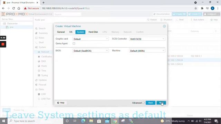Open Search in the node menu
The image size is (221, 124).
point(42,29)
